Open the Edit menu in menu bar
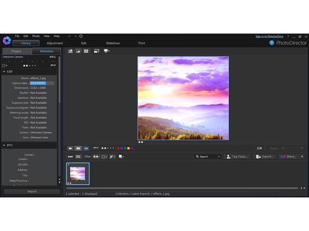309x231 pixels. point(26,36)
